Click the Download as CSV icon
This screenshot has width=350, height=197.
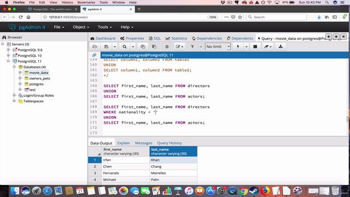(281, 47)
